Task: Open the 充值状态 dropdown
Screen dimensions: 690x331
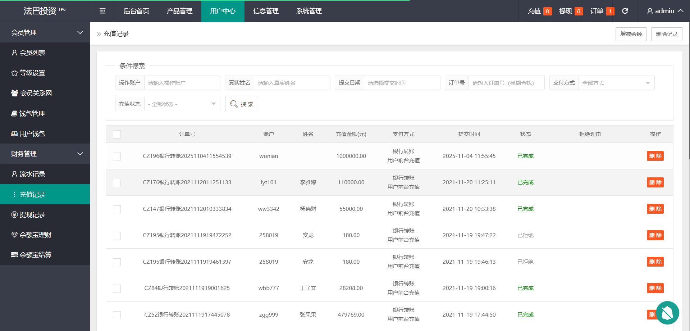Action: point(182,104)
